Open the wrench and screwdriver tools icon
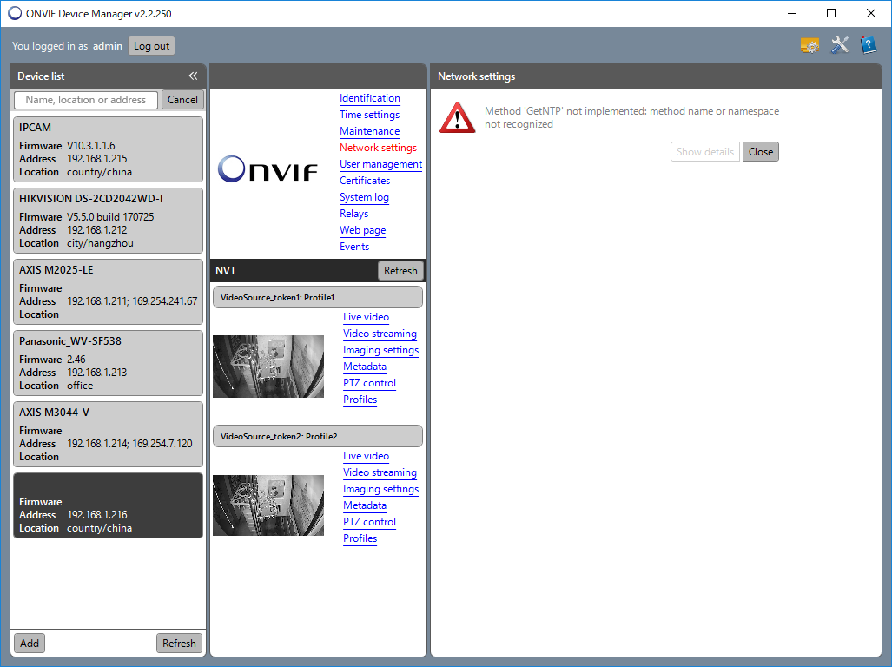The height and width of the screenshot is (667, 892). (839, 45)
